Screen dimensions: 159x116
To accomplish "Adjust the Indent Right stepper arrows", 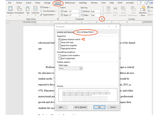I will point(79,15).
